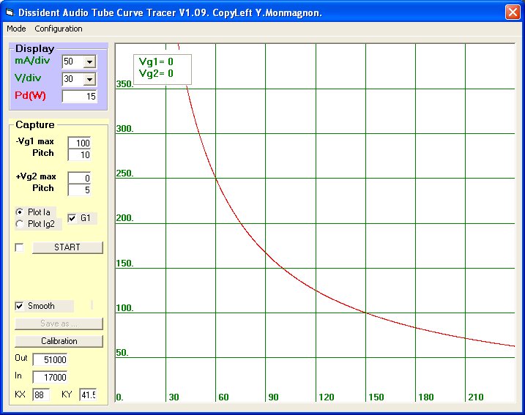Image resolution: width=525 pixels, height=415 pixels.
Task: Click the KY input field
Action: tap(88, 395)
